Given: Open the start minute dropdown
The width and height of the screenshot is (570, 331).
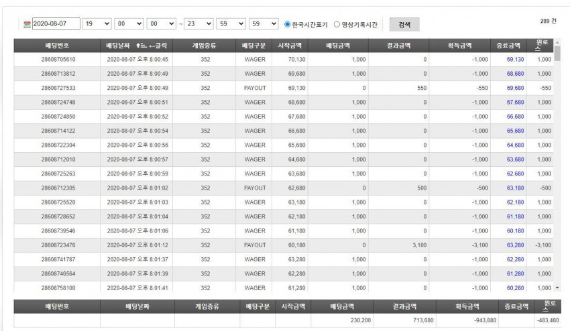Looking at the screenshot, I should point(129,24).
